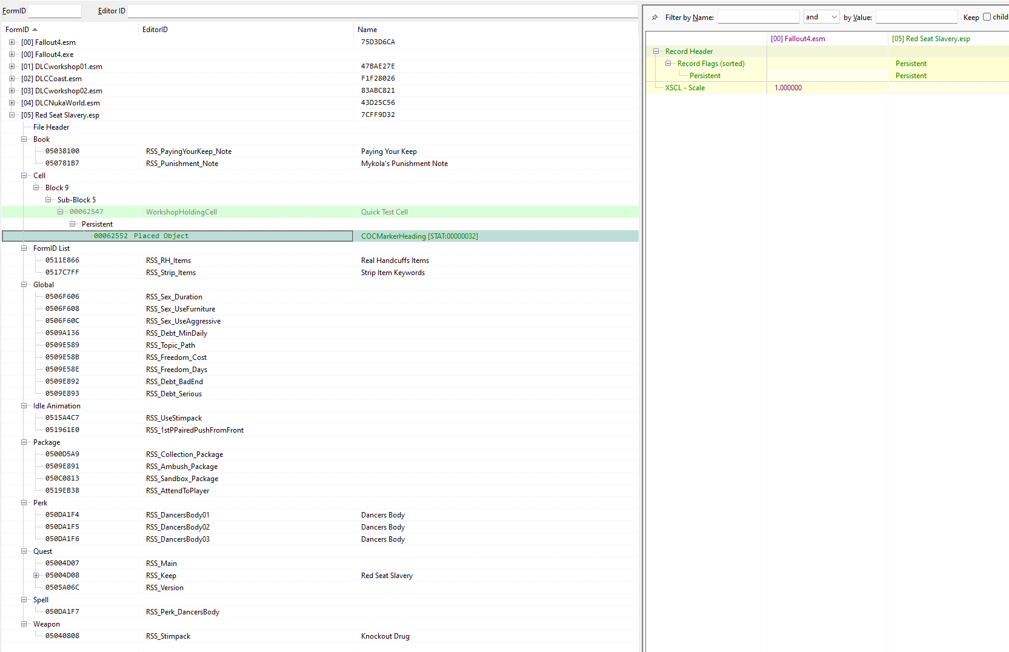Collapse the Quest group
Image resolution: width=1009 pixels, height=652 pixels.
[24, 551]
